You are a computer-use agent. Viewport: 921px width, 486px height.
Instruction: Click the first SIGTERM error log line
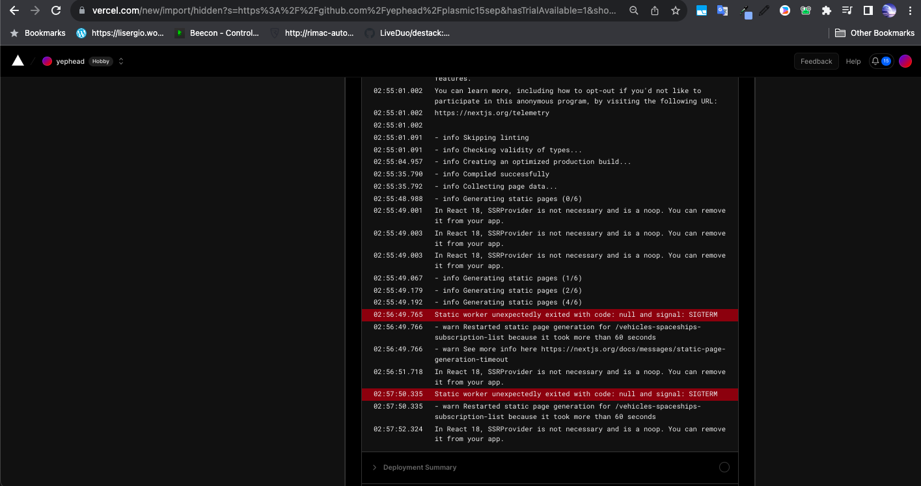pyautogui.click(x=575, y=315)
